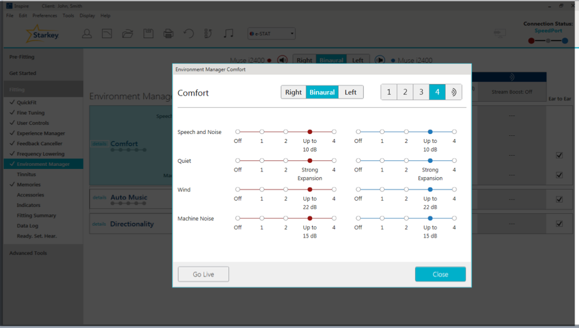Open details link for Auto Music
This screenshot has width=579, height=328.
pyautogui.click(x=99, y=198)
